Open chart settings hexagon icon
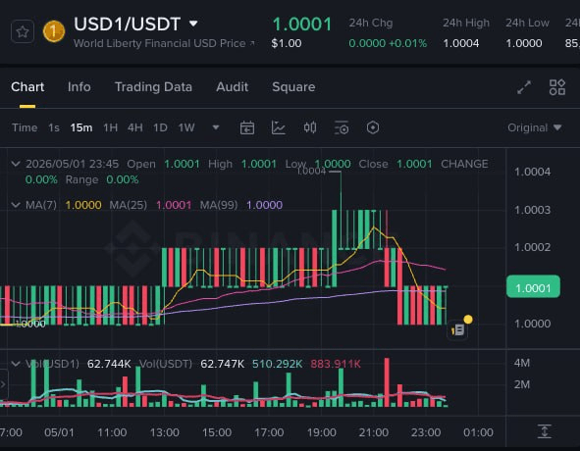This screenshot has height=451, width=580. 373,127
